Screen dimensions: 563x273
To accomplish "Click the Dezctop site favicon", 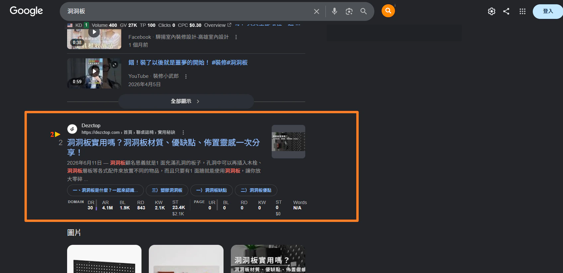I will 72,129.
